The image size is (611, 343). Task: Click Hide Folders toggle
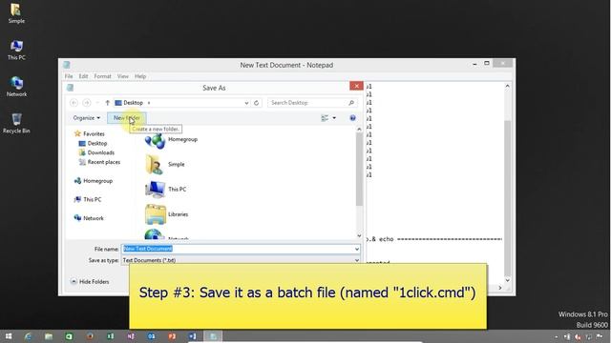coord(90,282)
